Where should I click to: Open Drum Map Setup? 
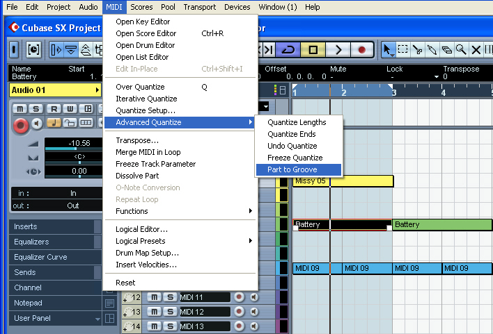(180, 253)
